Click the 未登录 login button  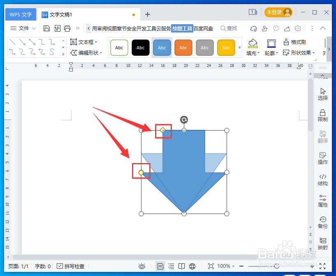pos(278,12)
